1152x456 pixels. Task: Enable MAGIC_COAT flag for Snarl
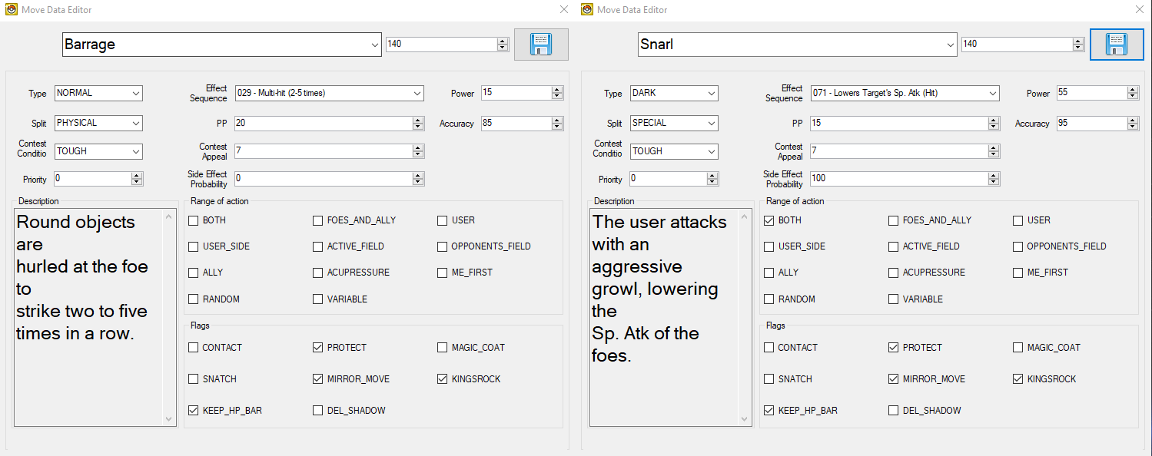click(1018, 348)
